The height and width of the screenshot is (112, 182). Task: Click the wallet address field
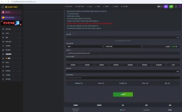123,53
